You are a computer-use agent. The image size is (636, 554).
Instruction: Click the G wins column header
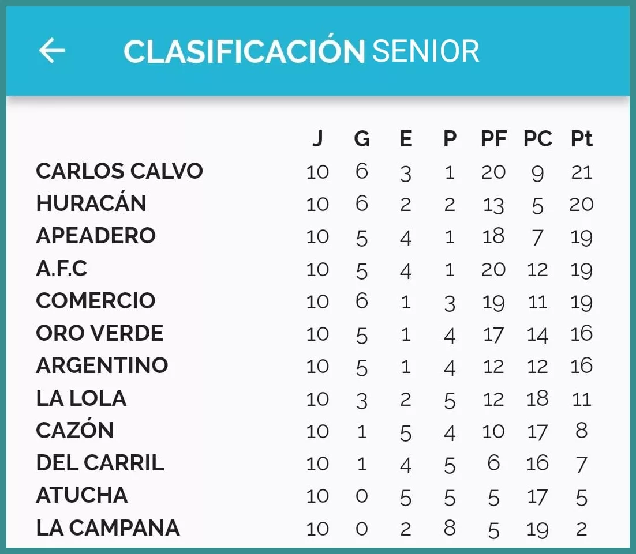point(362,139)
